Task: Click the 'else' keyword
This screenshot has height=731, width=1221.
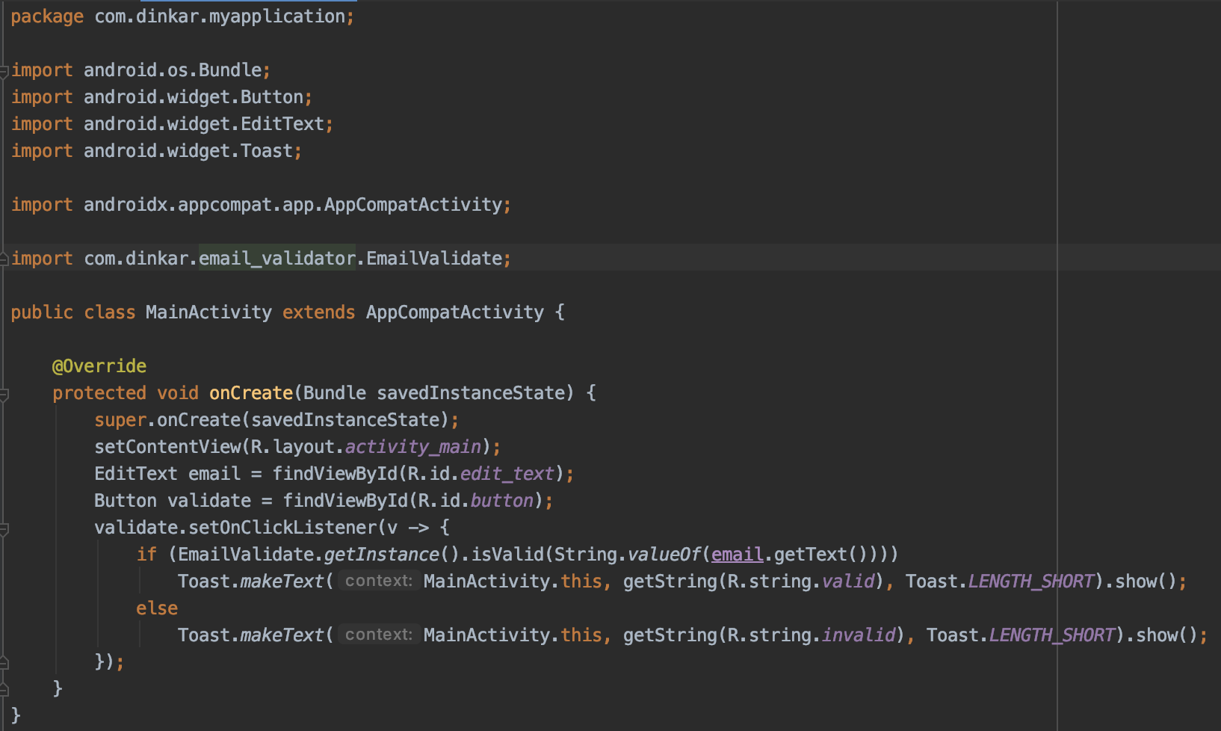Action: (x=157, y=608)
